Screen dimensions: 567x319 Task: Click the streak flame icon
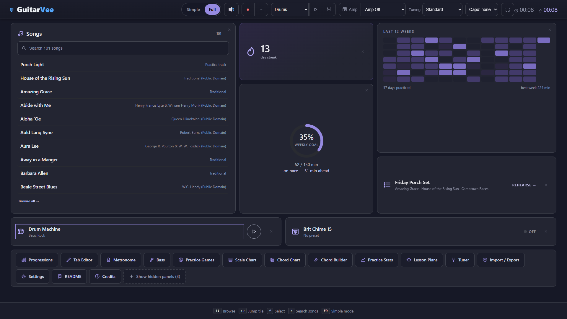point(251,51)
